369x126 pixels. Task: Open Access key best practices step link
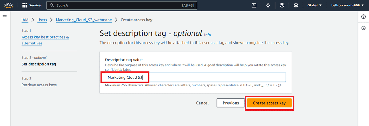tap(45, 40)
